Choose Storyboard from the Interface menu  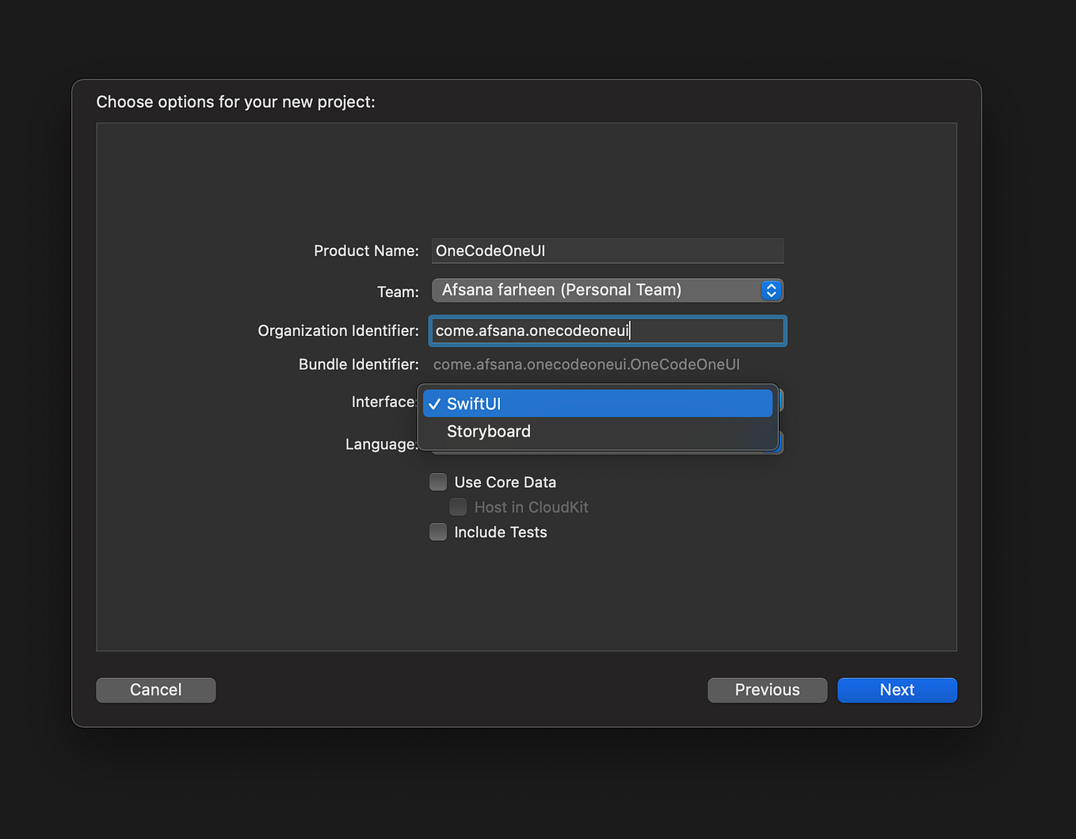click(488, 431)
